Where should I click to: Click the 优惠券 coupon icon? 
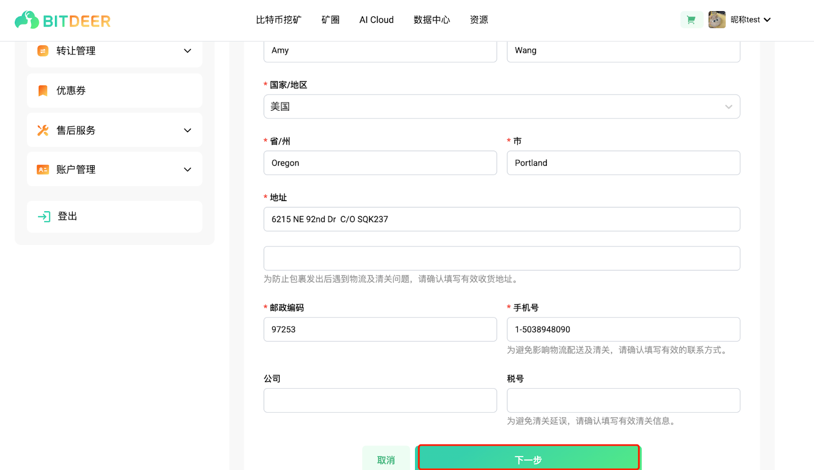point(43,90)
